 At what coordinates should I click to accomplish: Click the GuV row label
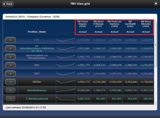click(37, 40)
